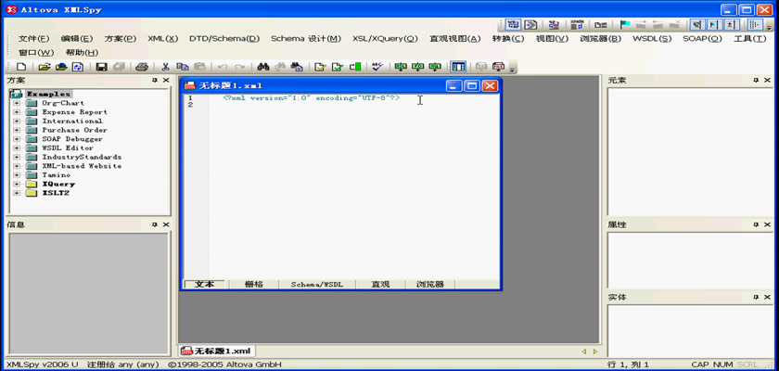Toggle the source folding margin button
This screenshot has width=779, height=371.
tap(731, 24)
